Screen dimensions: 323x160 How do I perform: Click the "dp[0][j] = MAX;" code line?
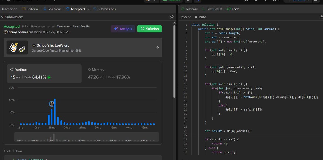(225, 71)
